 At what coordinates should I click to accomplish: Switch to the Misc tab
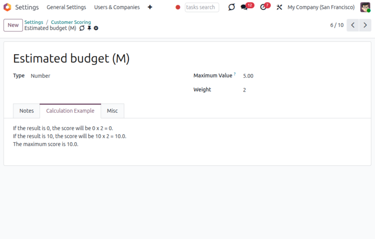[x=112, y=111]
